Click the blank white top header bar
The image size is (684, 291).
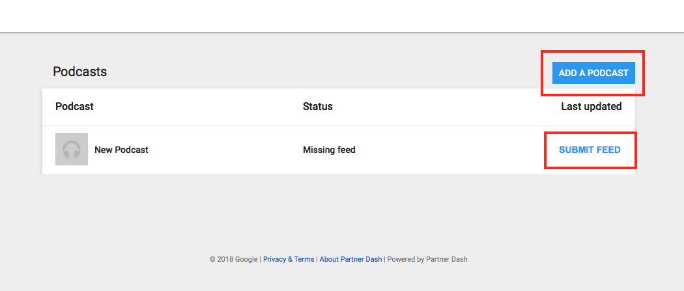(342, 16)
